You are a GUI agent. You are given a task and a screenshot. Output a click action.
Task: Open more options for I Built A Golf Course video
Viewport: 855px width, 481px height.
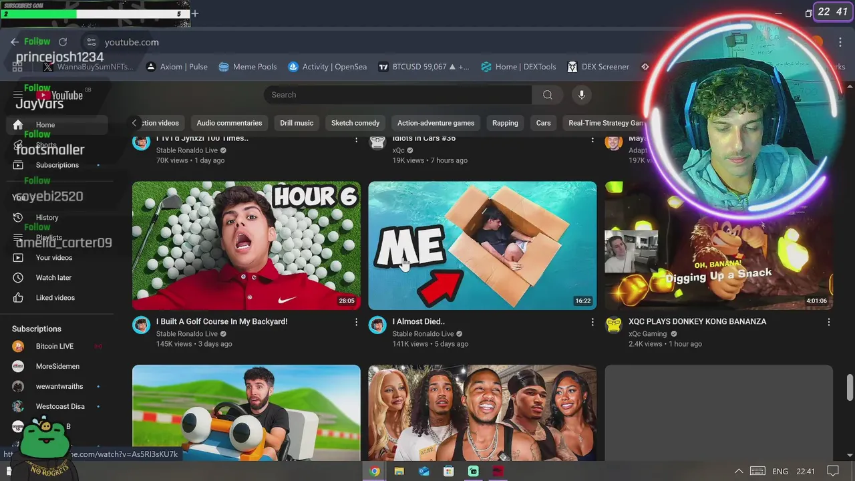tap(356, 322)
